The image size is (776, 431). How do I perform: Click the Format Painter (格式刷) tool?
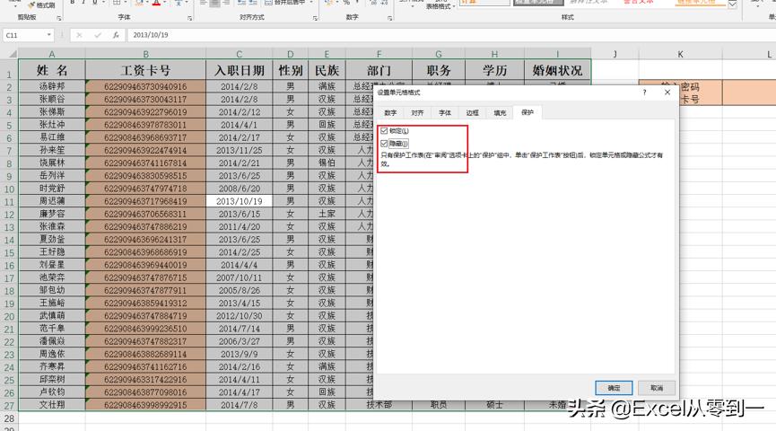(41, 5)
